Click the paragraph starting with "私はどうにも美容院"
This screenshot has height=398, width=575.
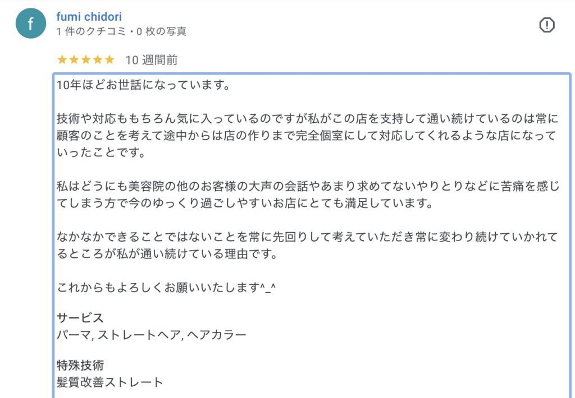pos(308,194)
